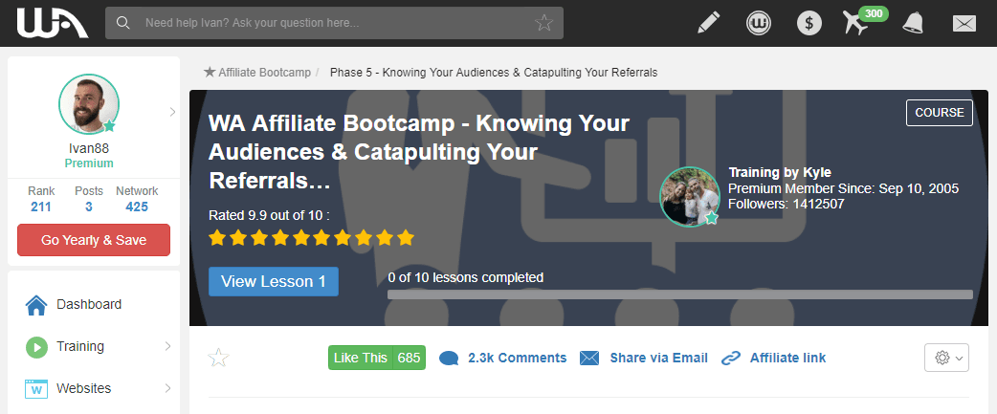Open the airplane icon with 300 badge
Viewport: 997px width, 414px height.
point(864,21)
